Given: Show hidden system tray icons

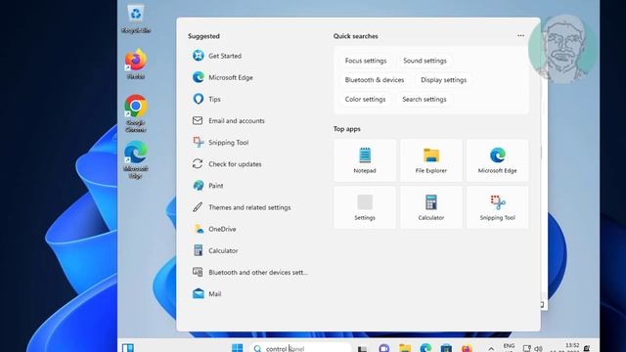Looking at the screenshot, I should (x=491, y=348).
